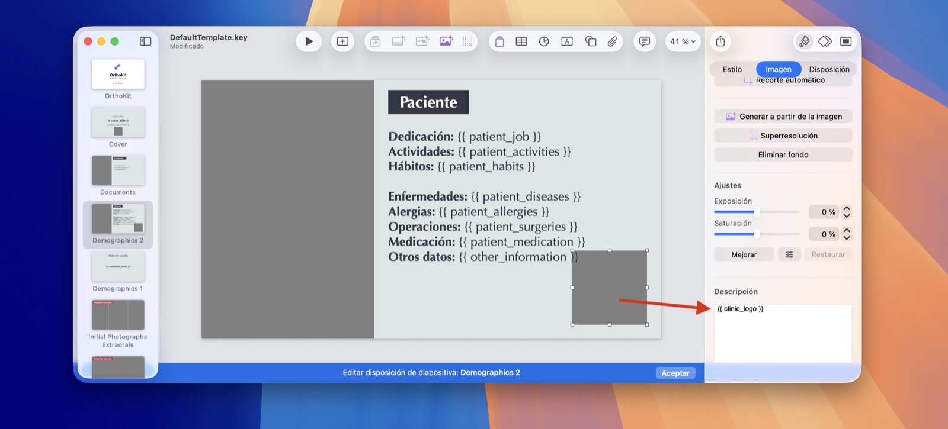Open the image adjustments sliders icon
This screenshot has width=948, height=429.
pyautogui.click(x=789, y=254)
